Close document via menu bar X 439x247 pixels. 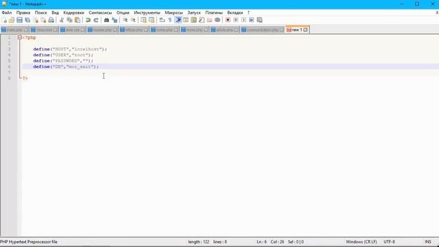coord(436,12)
